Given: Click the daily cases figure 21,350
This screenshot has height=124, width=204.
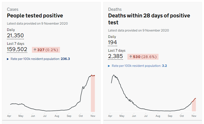Looking at the screenshot, I should pos(15,35).
